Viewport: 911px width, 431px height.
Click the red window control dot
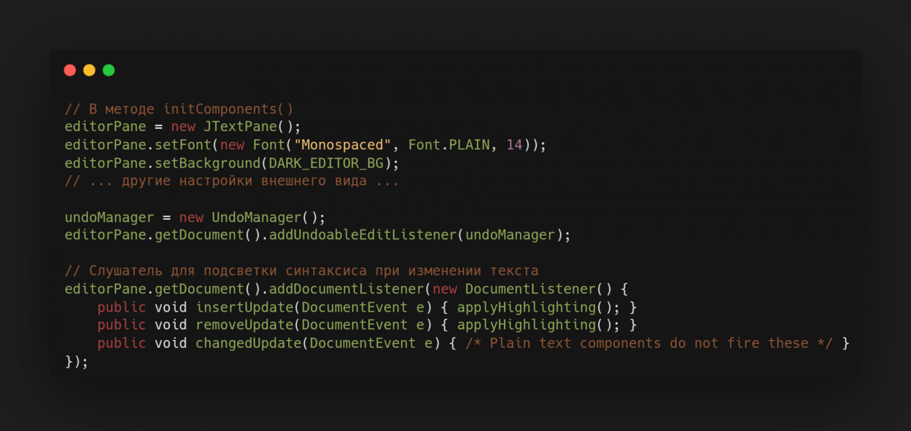(x=69, y=69)
